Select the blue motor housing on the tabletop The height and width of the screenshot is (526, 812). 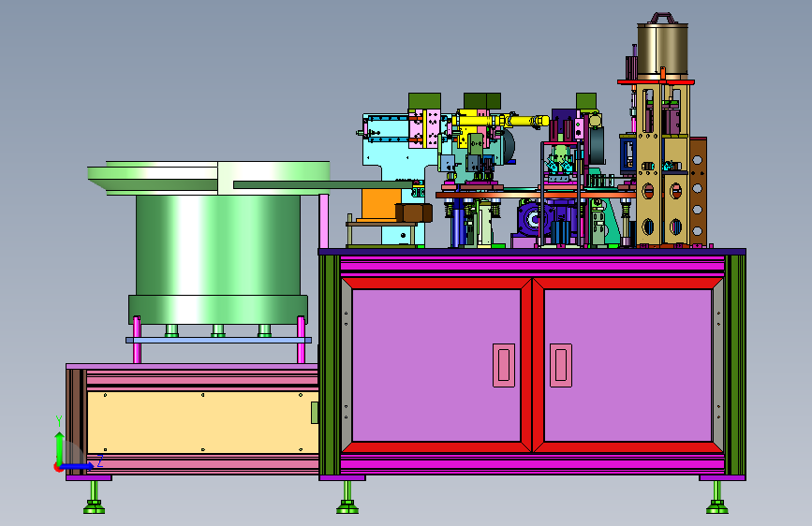(x=534, y=219)
